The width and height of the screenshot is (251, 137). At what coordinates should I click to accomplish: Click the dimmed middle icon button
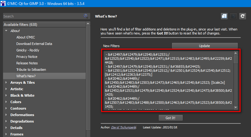tap(233, 16)
